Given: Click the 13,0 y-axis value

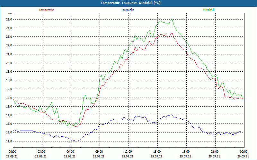Looking at the screenshot, I should click(x=9, y=124).
